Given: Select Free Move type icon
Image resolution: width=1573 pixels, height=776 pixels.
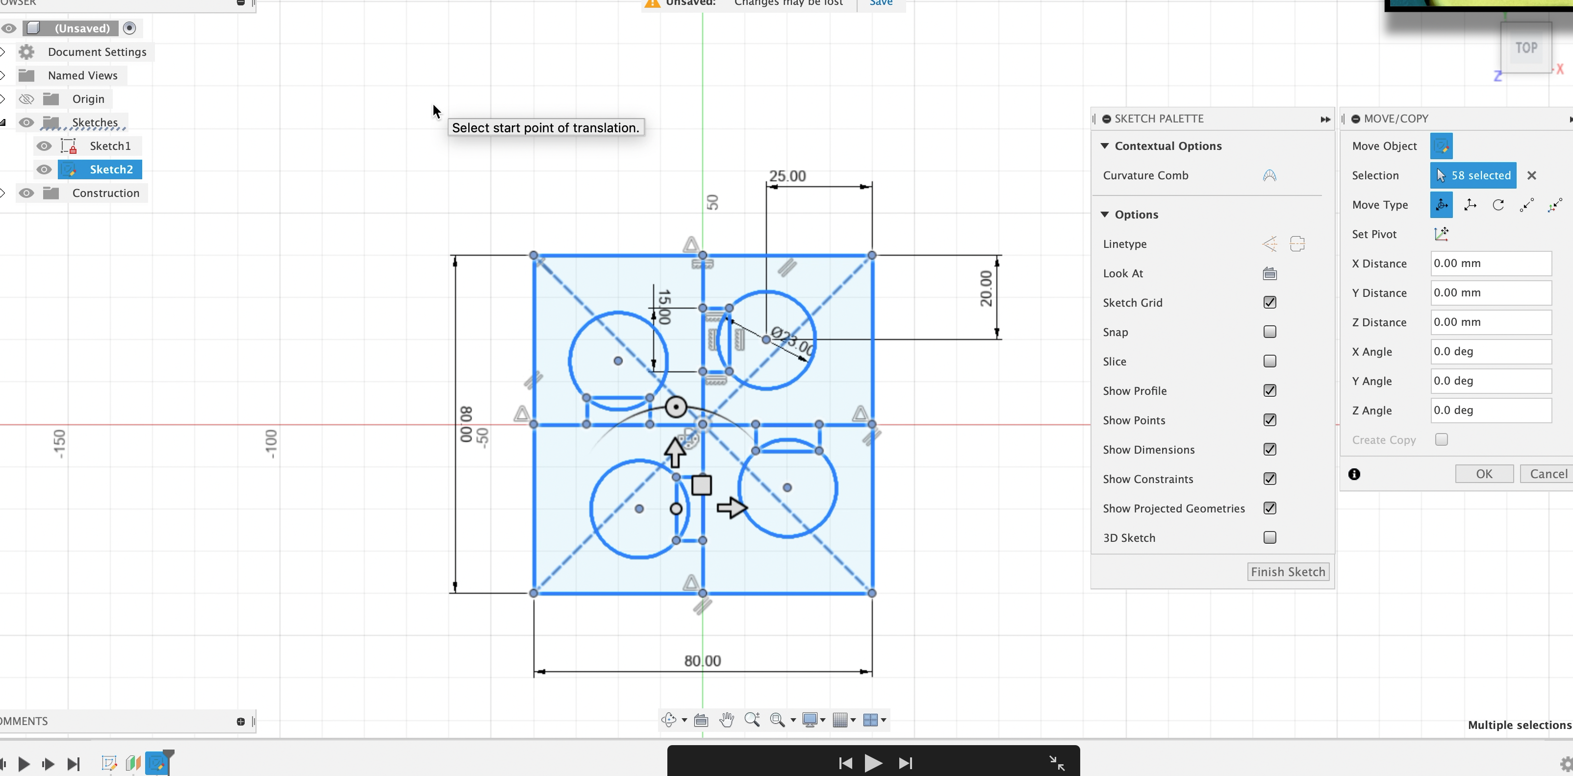Looking at the screenshot, I should coord(1442,205).
